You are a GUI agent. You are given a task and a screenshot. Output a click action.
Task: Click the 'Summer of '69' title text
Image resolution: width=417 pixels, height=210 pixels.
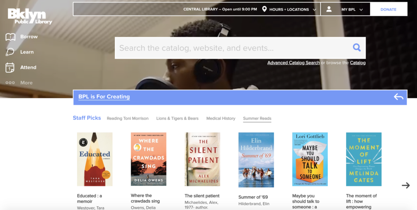click(x=253, y=197)
